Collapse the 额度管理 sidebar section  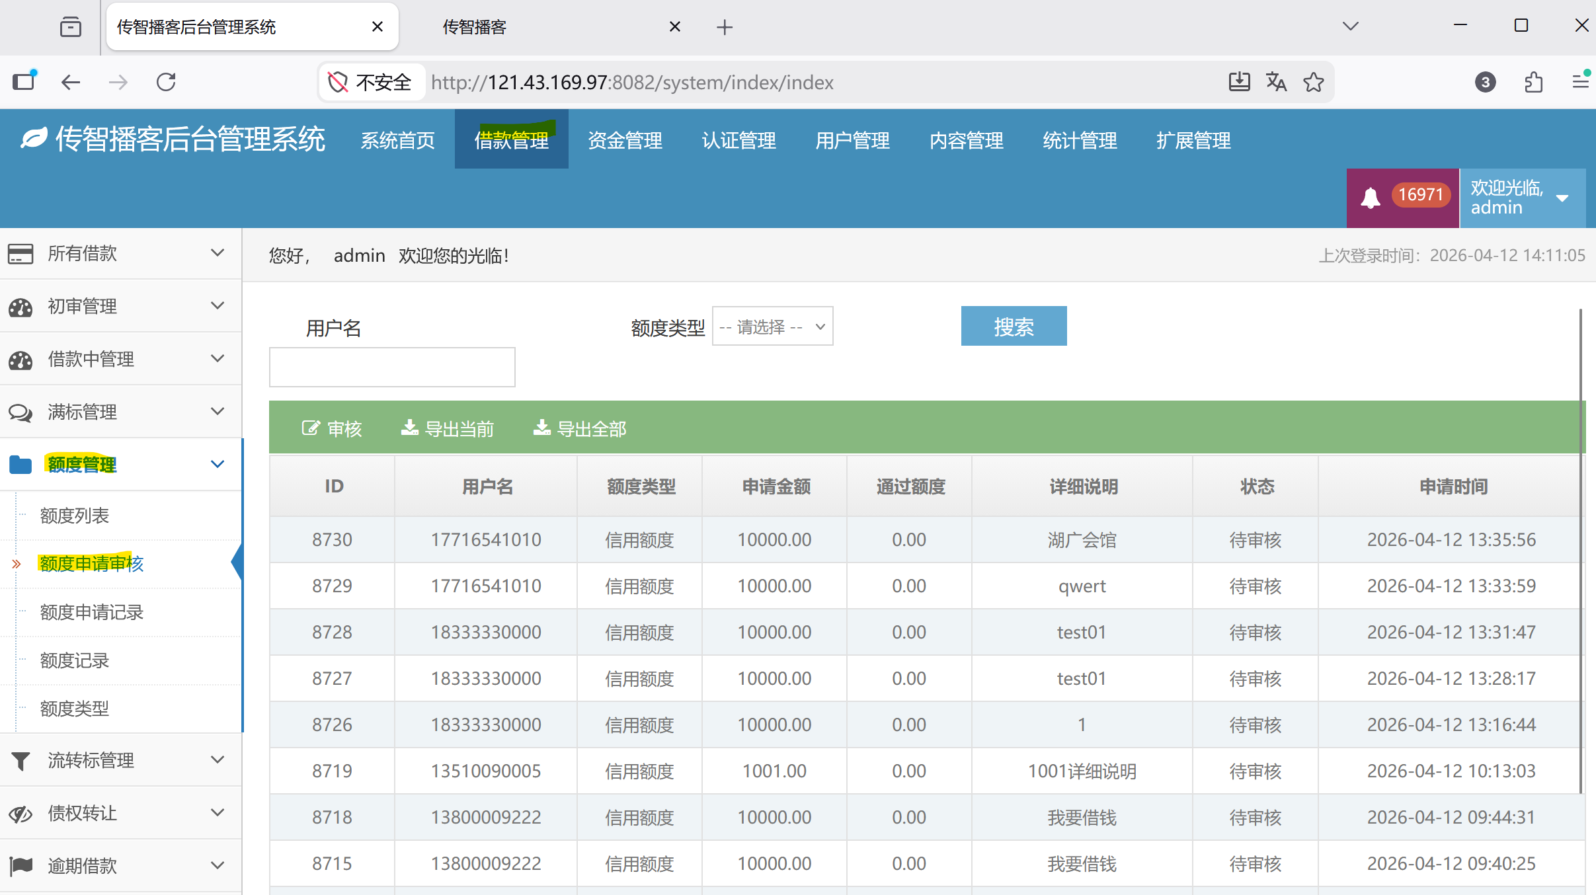[120, 464]
